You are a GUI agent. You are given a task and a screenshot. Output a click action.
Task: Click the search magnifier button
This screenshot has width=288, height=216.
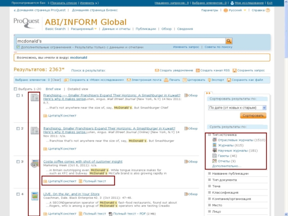[x=229, y=41]
